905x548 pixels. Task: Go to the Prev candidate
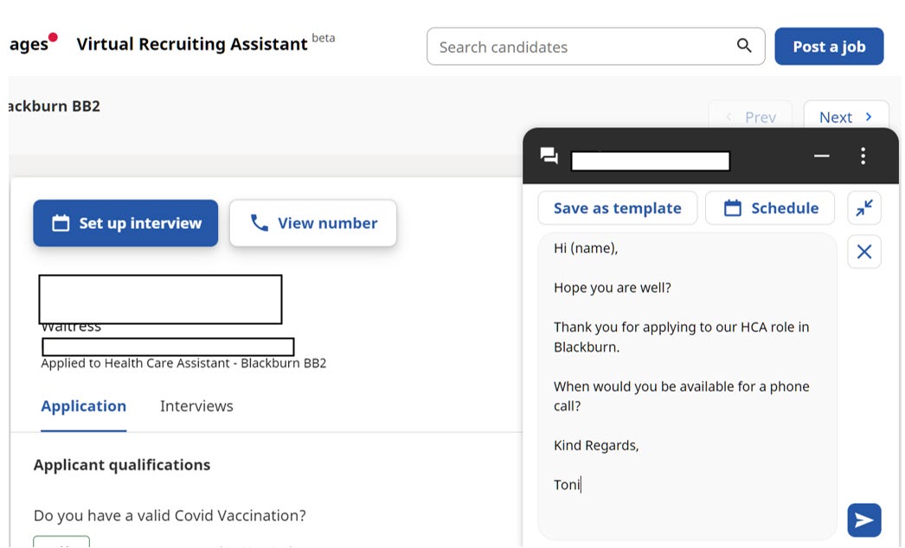click(750, 118)
